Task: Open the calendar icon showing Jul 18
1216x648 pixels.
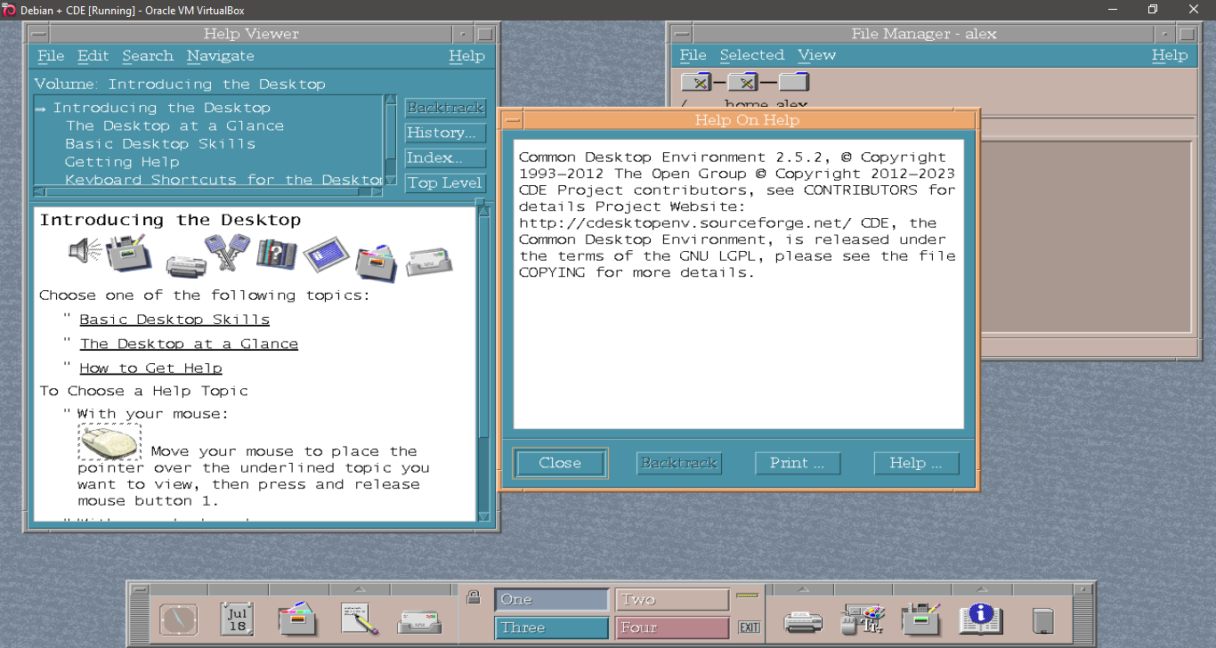Action: coord(237,619)
